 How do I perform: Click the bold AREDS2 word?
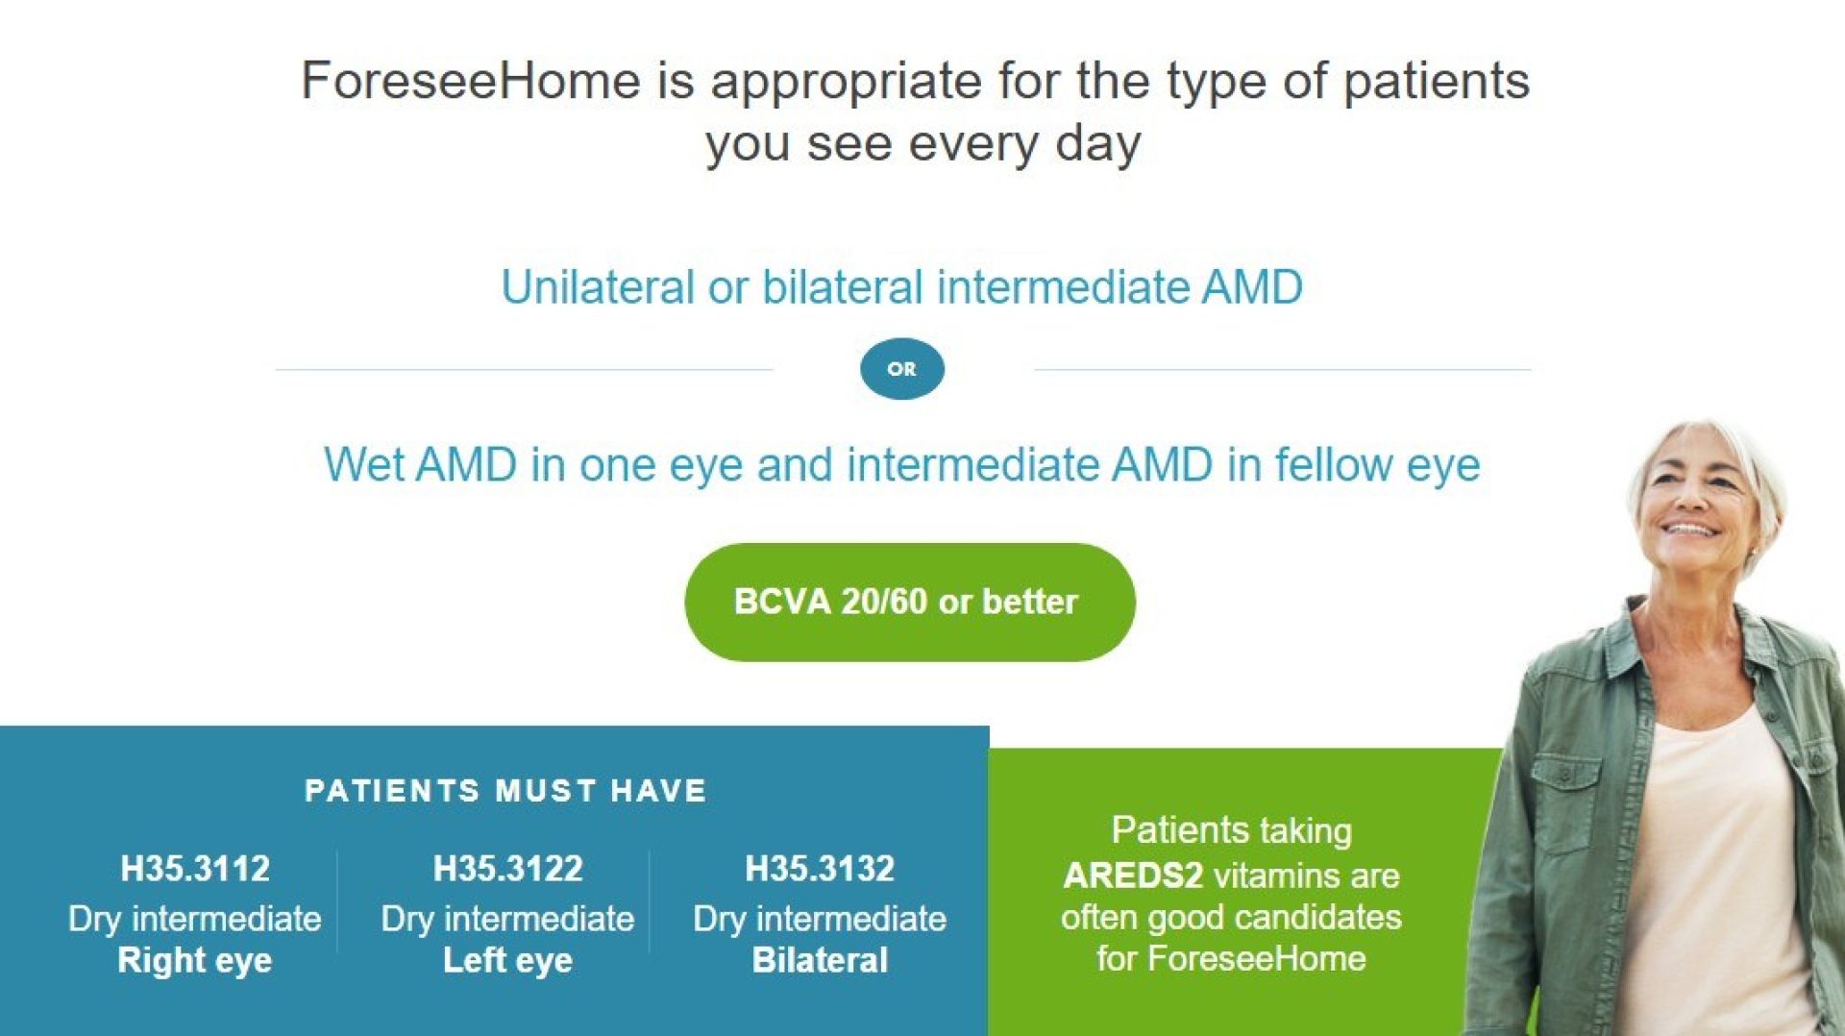tap(1133, 876)
